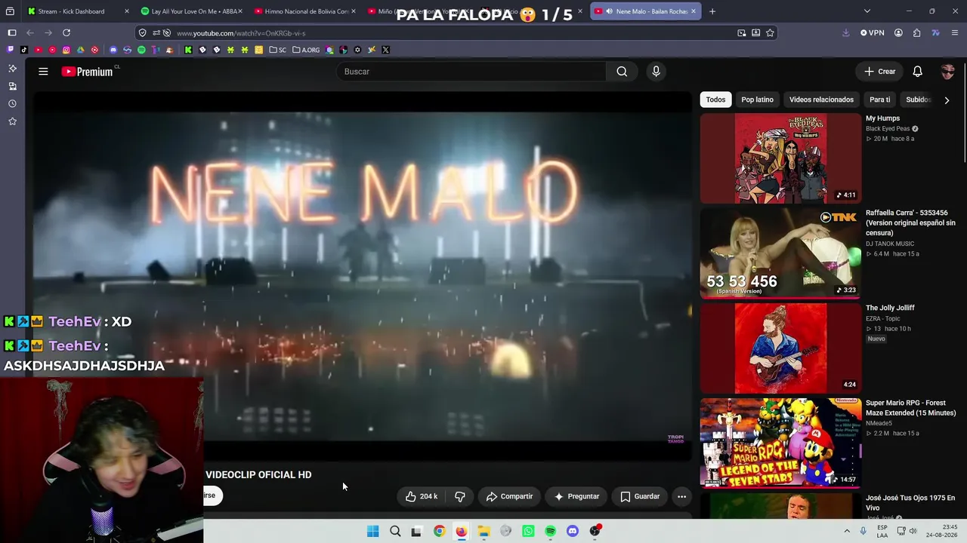Open Google Chrome from the taskbar
Screen dimensions: 967x543
pyautogui.click(x=439, y=531)
